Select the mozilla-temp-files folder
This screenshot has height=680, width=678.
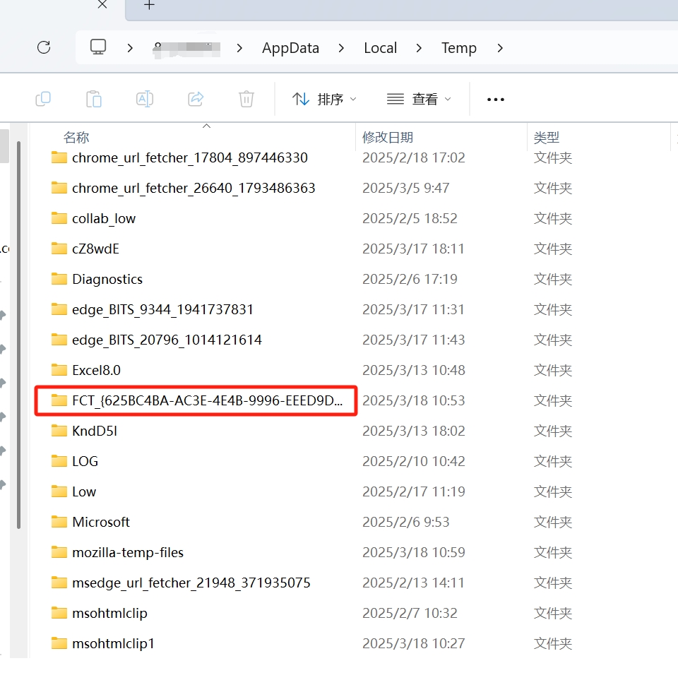(x=127, y=553)
